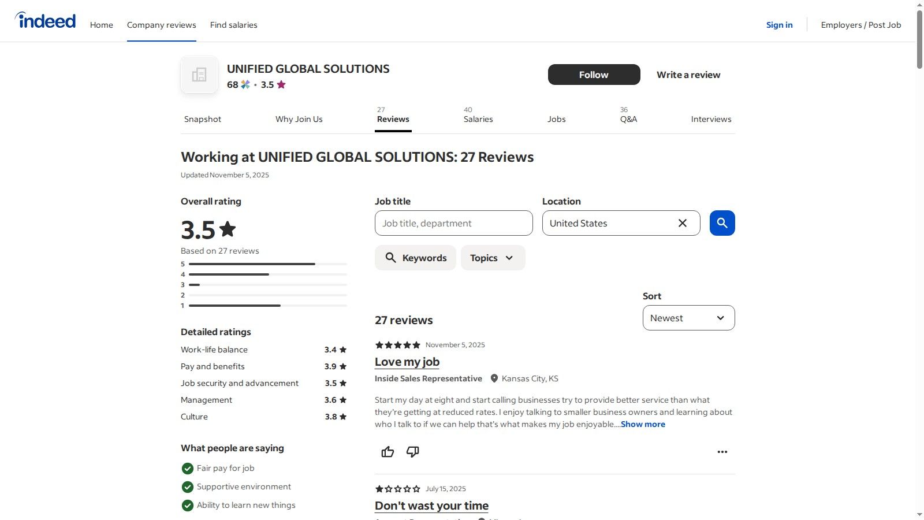This screenshot has width=924, height=520.
Task: Click the Inside Sales Representative job title
Action: click(429, 378)
